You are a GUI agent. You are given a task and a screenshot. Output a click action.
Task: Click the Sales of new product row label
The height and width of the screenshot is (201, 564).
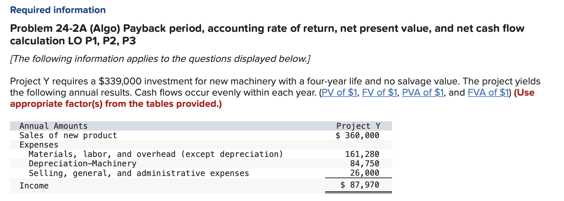coord(68,135)
